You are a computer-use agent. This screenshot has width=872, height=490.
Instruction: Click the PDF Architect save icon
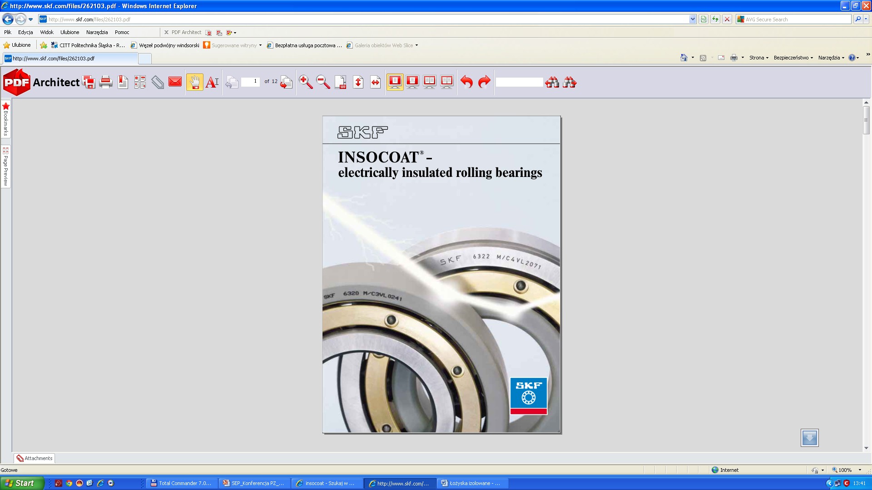[89, 82]
